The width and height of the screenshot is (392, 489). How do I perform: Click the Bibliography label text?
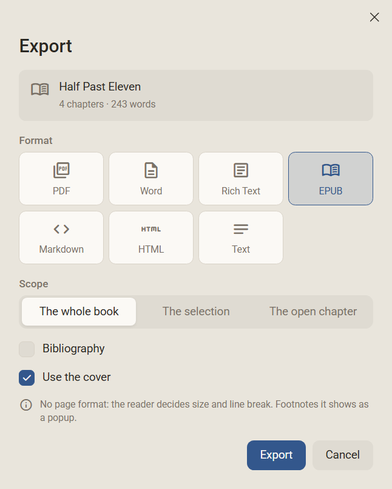coord(73,349)
